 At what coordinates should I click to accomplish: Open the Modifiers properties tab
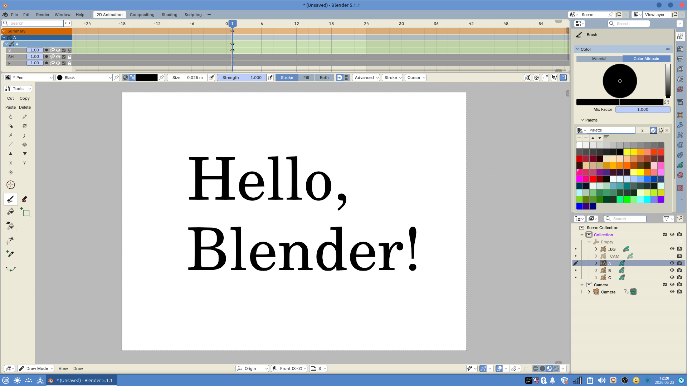[x=680, y=125]
